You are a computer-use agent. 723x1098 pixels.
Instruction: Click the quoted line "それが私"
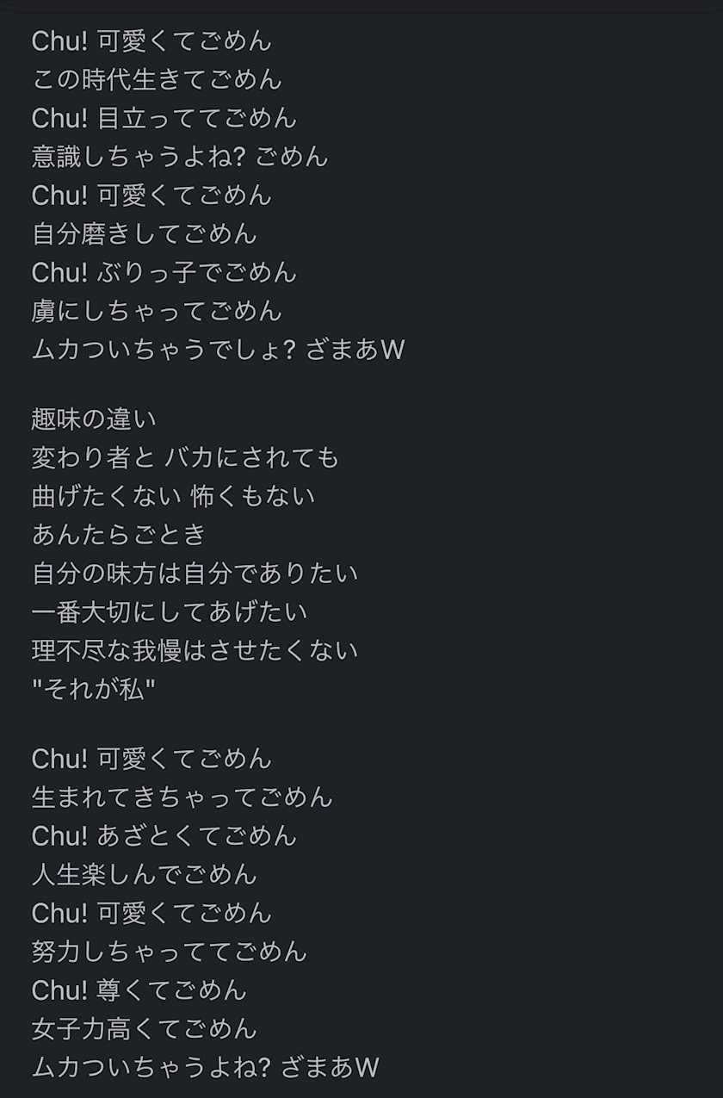[94, 689]
